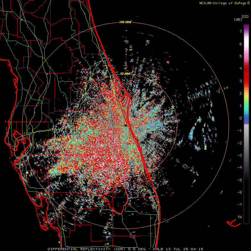Click the 0.5 DEG elevation text

pyautogui.click(x=137, y=249)
